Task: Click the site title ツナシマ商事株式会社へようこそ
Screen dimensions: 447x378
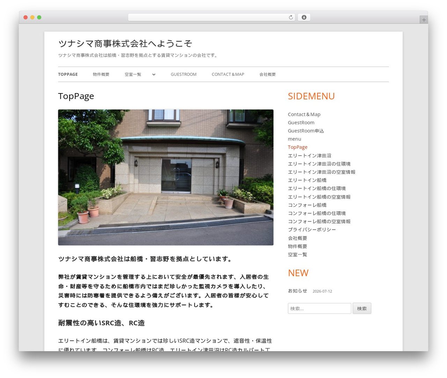Action: coord(125,44)
